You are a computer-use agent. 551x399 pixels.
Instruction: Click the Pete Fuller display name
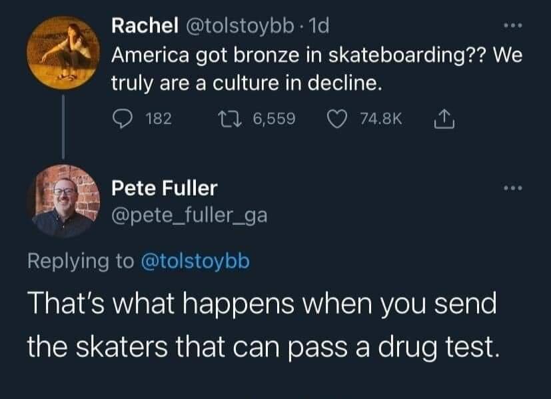point(164,188)
